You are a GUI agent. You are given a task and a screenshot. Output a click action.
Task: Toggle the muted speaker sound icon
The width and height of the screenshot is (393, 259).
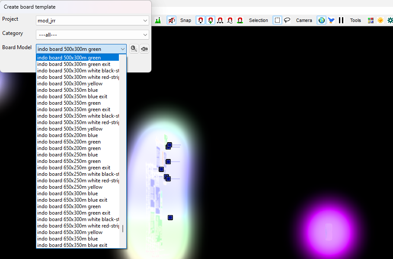172,20
